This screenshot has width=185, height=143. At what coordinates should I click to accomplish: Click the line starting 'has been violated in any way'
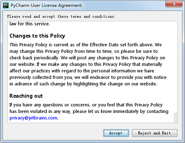click(x=89, y=112)
